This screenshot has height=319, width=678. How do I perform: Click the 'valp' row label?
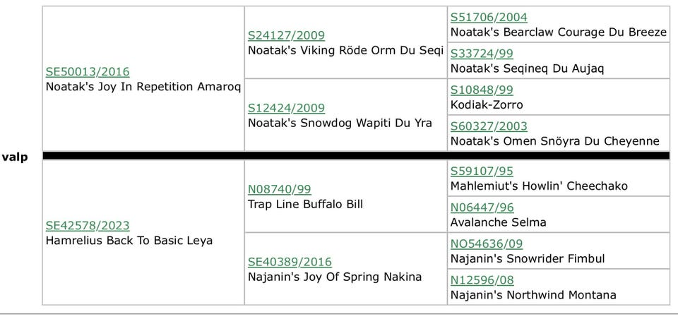click(x=15, y=157)
